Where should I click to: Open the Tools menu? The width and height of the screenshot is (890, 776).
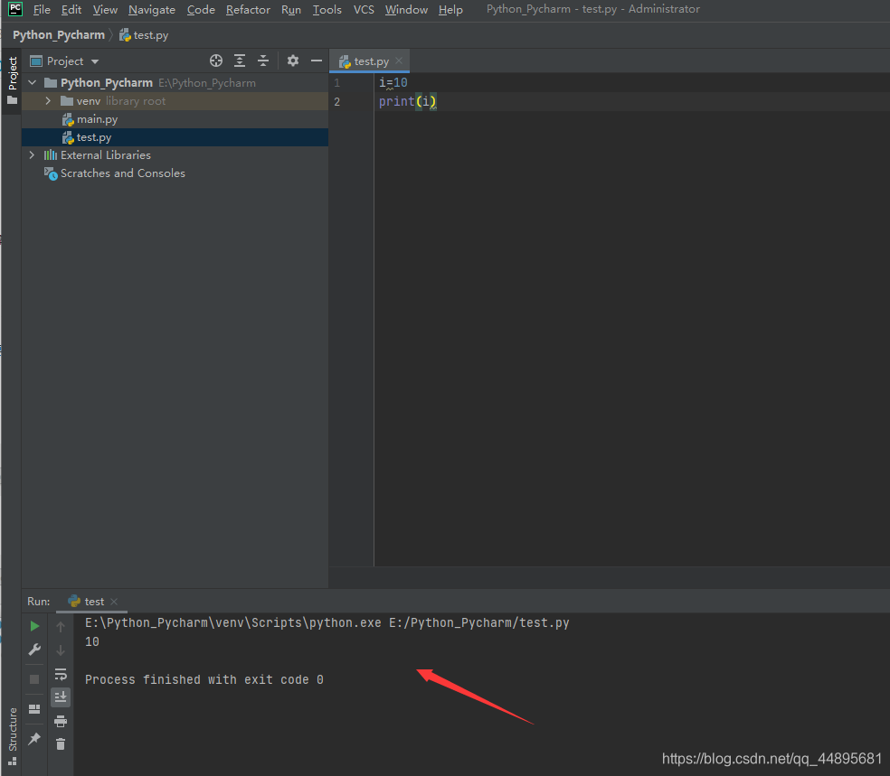[327, 10]
